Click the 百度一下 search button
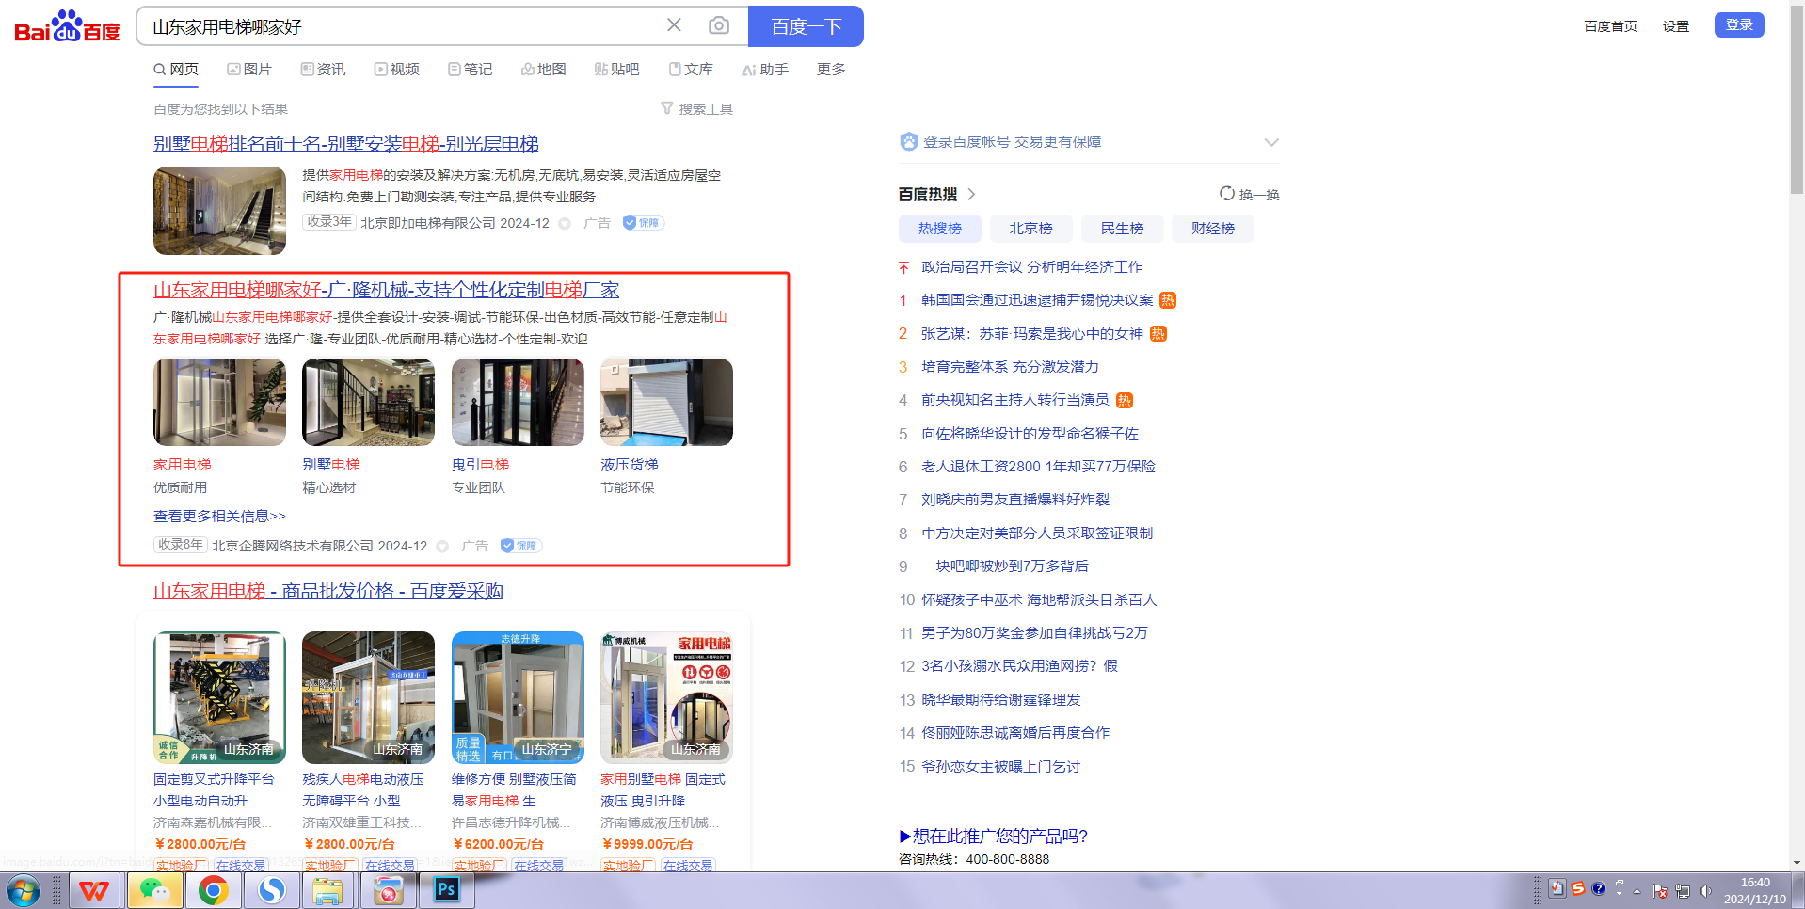1805x909 pixels. [x=806, y=26]
